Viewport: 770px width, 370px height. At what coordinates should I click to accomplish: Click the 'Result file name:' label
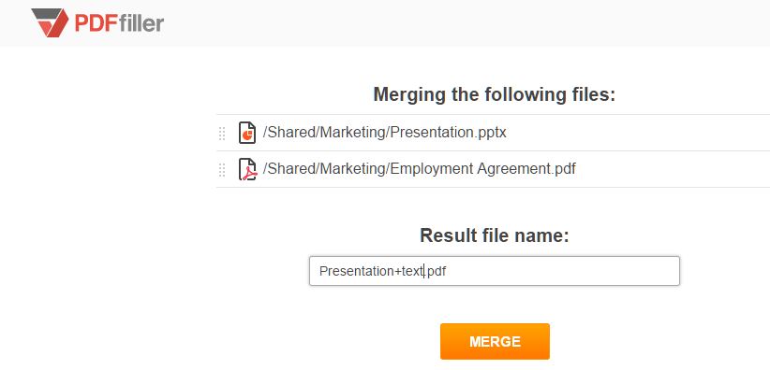[495, 235]
